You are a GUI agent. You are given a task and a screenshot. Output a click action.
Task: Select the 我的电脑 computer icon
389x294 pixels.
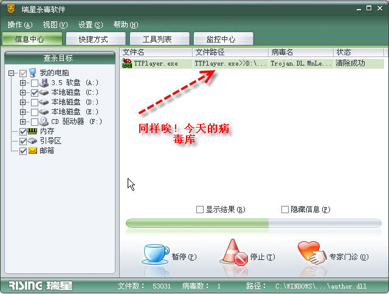pos(32,73)
